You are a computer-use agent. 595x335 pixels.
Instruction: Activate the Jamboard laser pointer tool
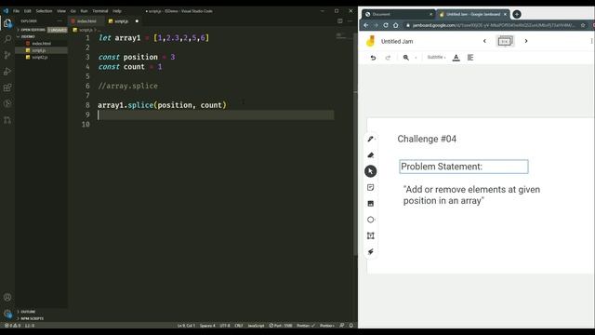coord(371,252)
